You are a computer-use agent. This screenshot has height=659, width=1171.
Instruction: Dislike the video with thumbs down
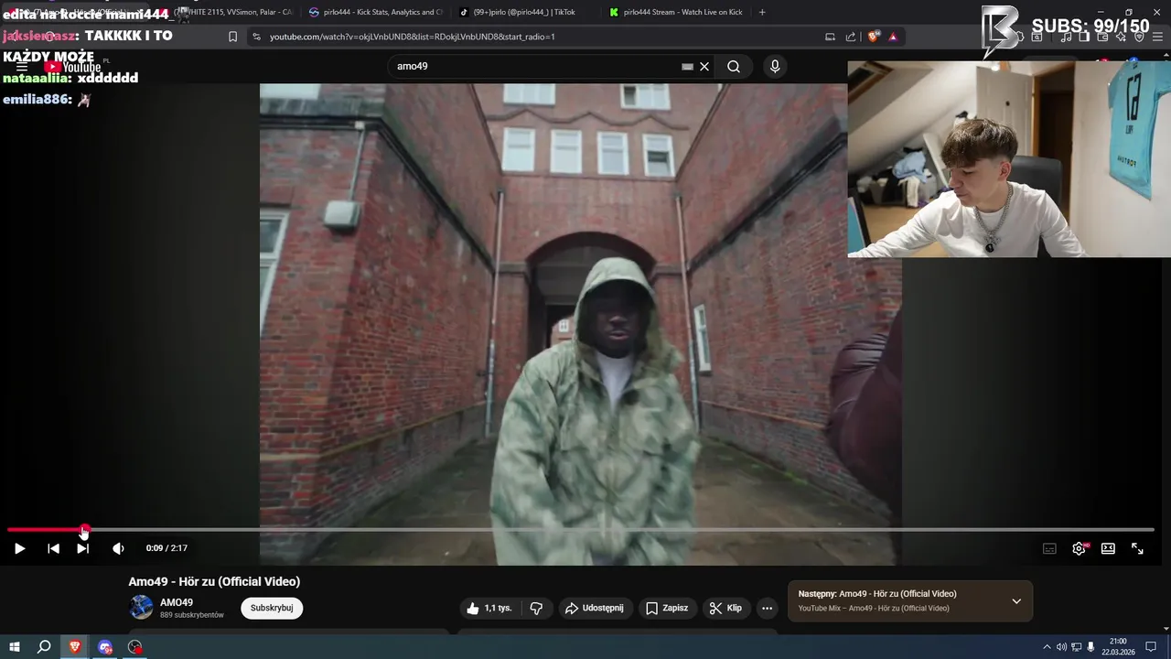pyautogui.click(x=536, y=608)
